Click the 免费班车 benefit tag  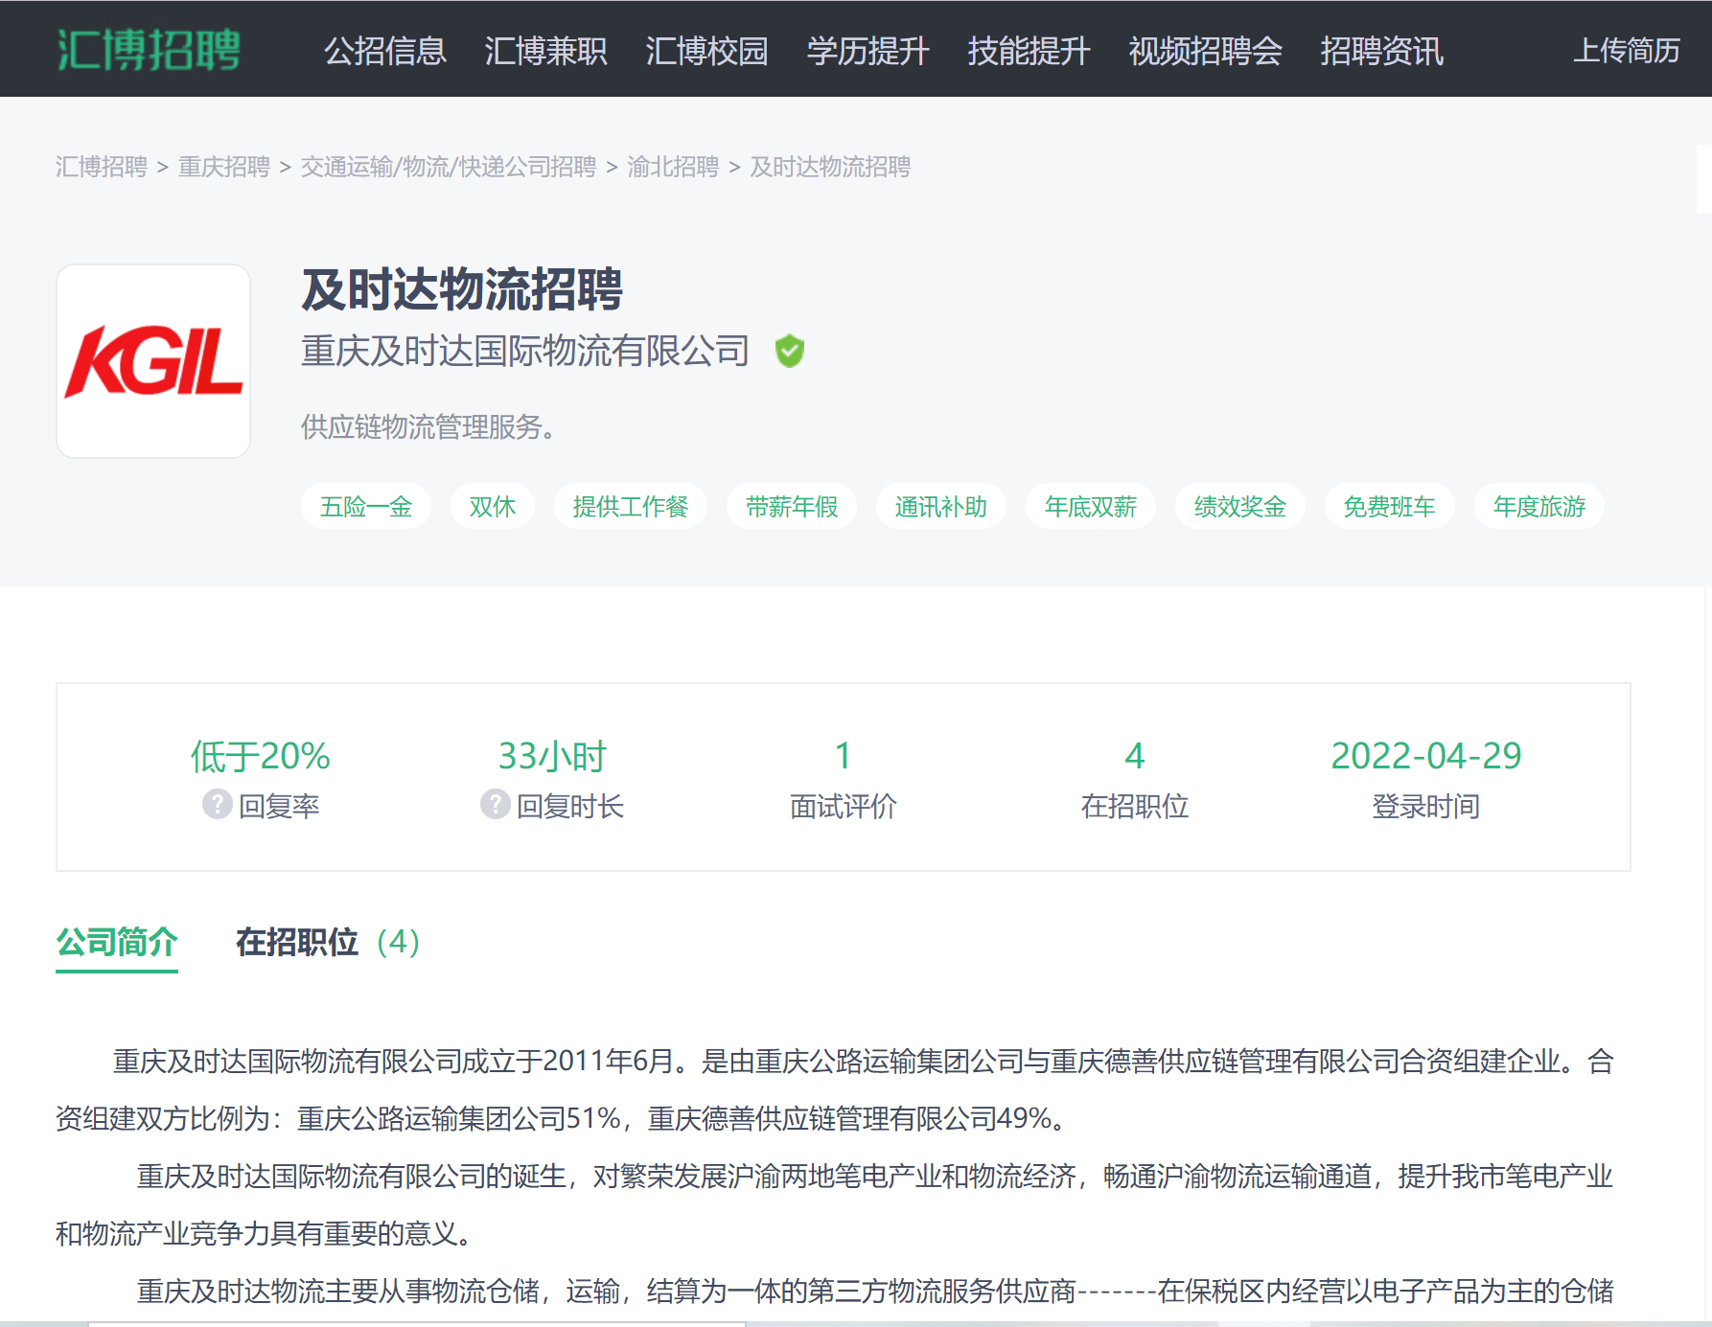(x=1390, y=506)
